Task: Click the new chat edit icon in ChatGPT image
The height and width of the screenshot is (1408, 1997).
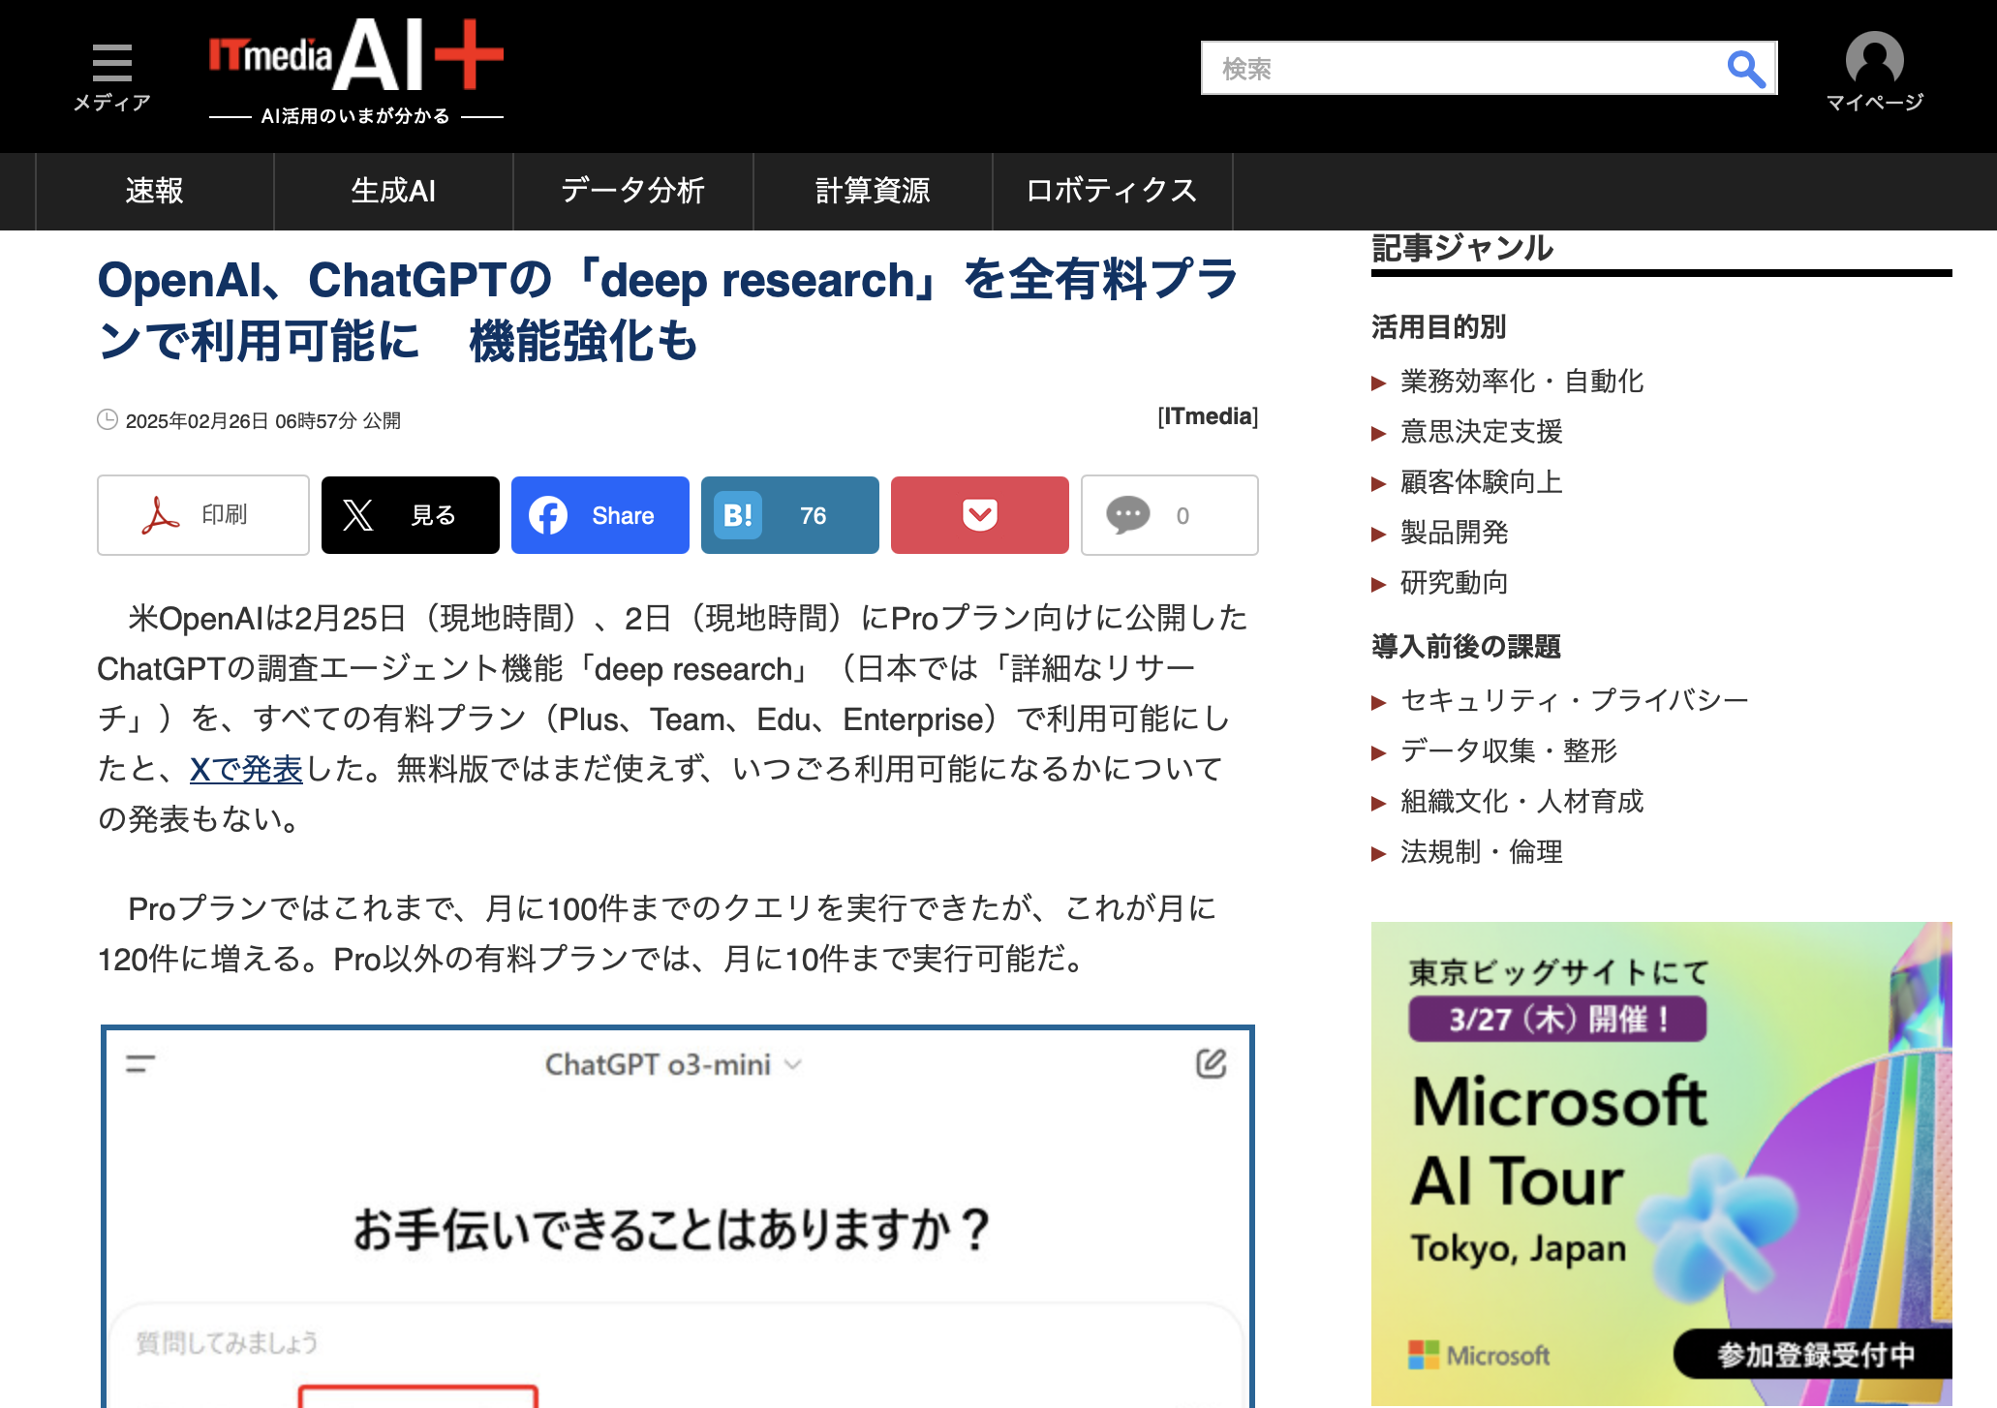Action: point(1211,1063)
